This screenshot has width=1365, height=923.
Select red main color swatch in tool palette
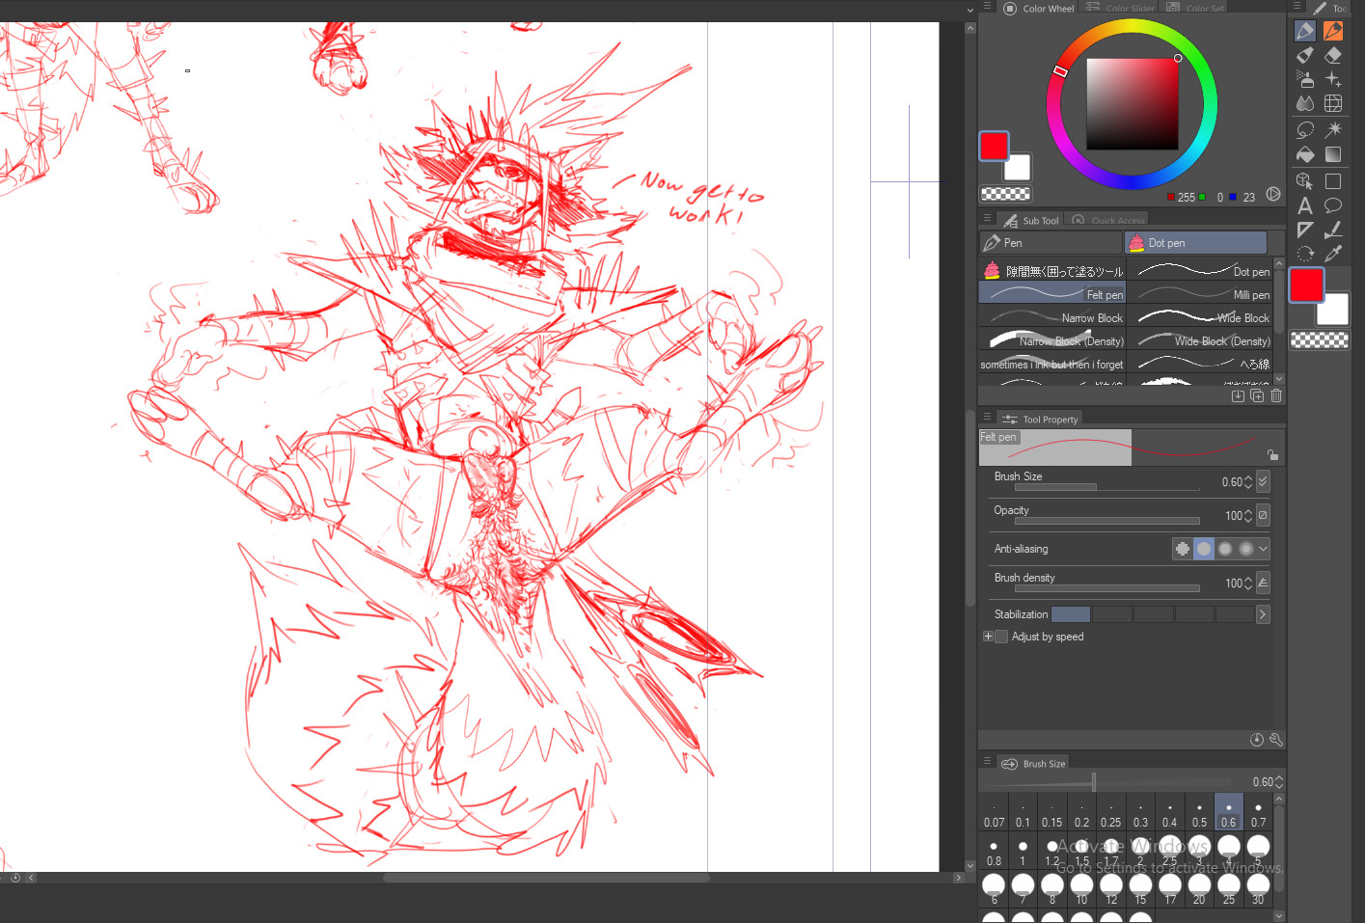1307,285
